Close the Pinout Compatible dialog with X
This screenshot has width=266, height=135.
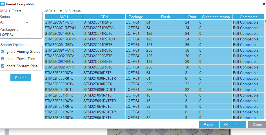264,4
